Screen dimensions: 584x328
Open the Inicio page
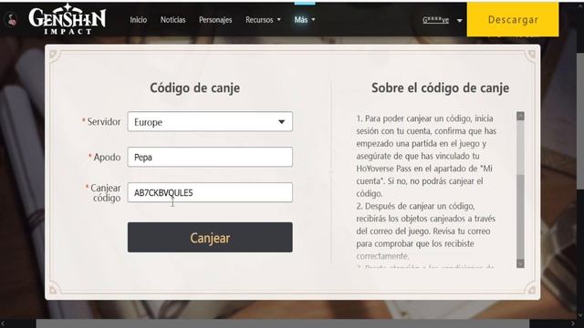[x=138, y=20]
